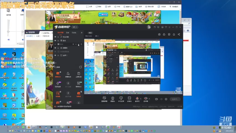This screenshot has height=133, width=236.
Task: Mute the 麦克风 microphone icon
Action: [137, 98]
